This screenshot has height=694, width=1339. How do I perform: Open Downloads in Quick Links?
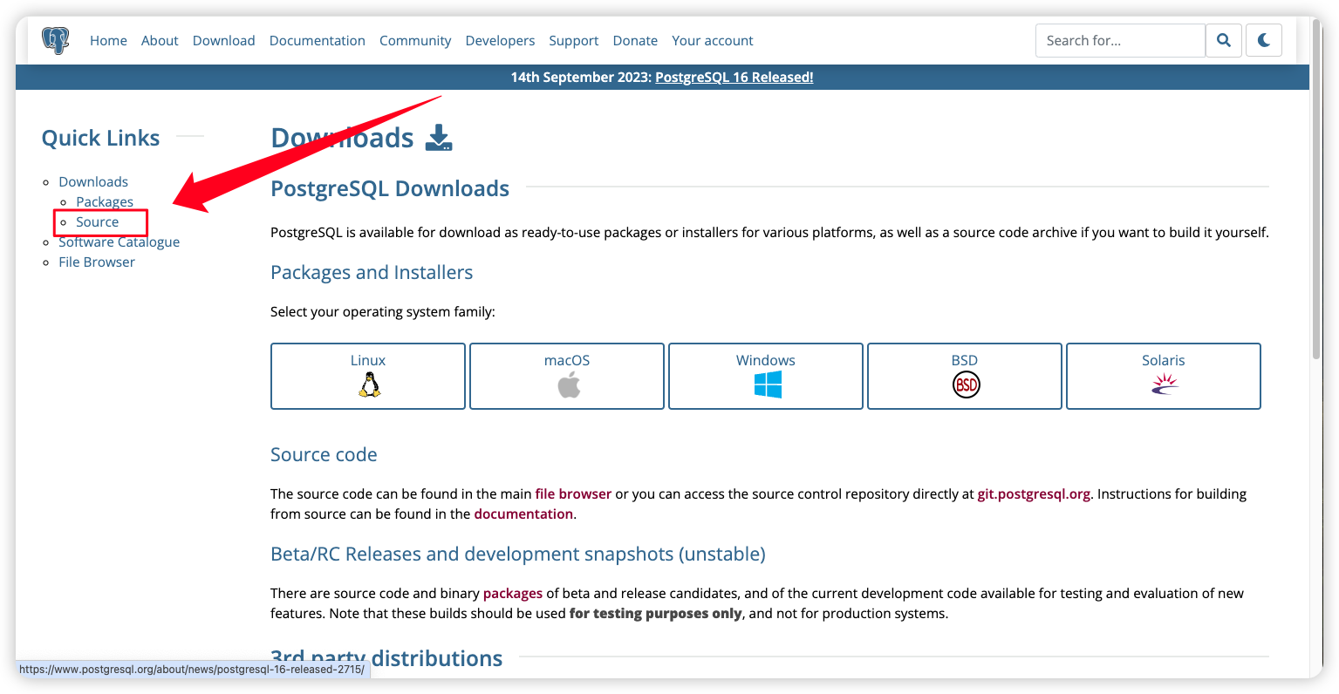click(x=93, y=181)
